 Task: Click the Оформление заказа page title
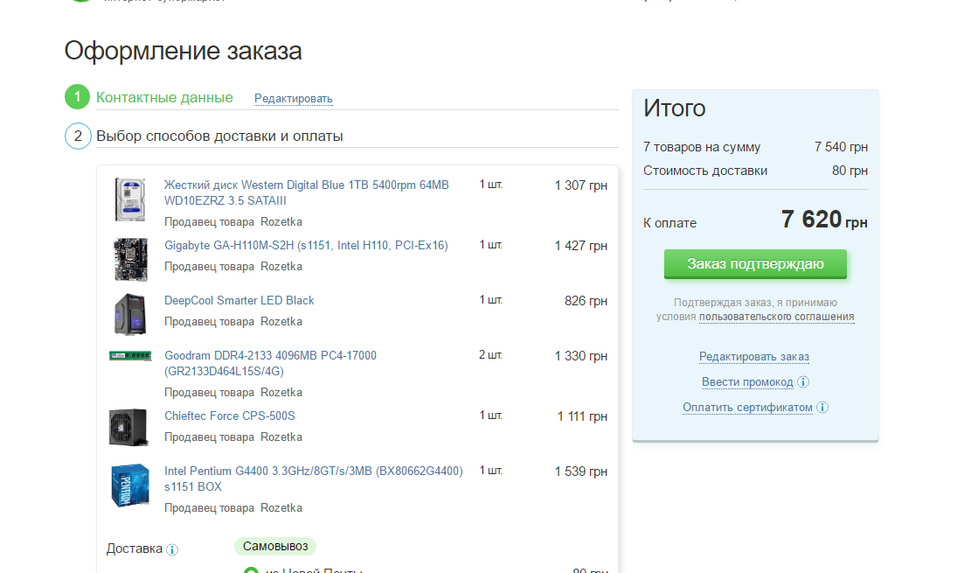click(x=184, y=51)
